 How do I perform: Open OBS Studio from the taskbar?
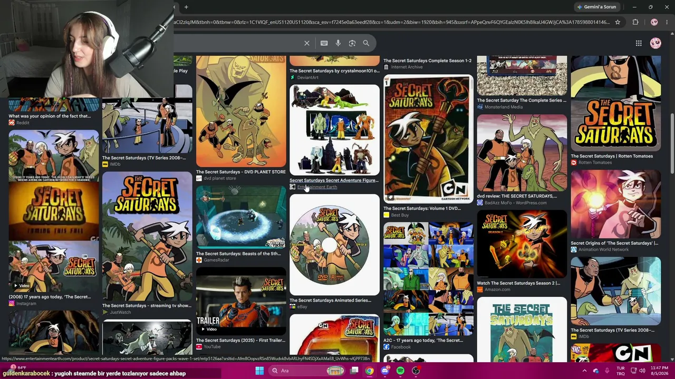(416, 371)
